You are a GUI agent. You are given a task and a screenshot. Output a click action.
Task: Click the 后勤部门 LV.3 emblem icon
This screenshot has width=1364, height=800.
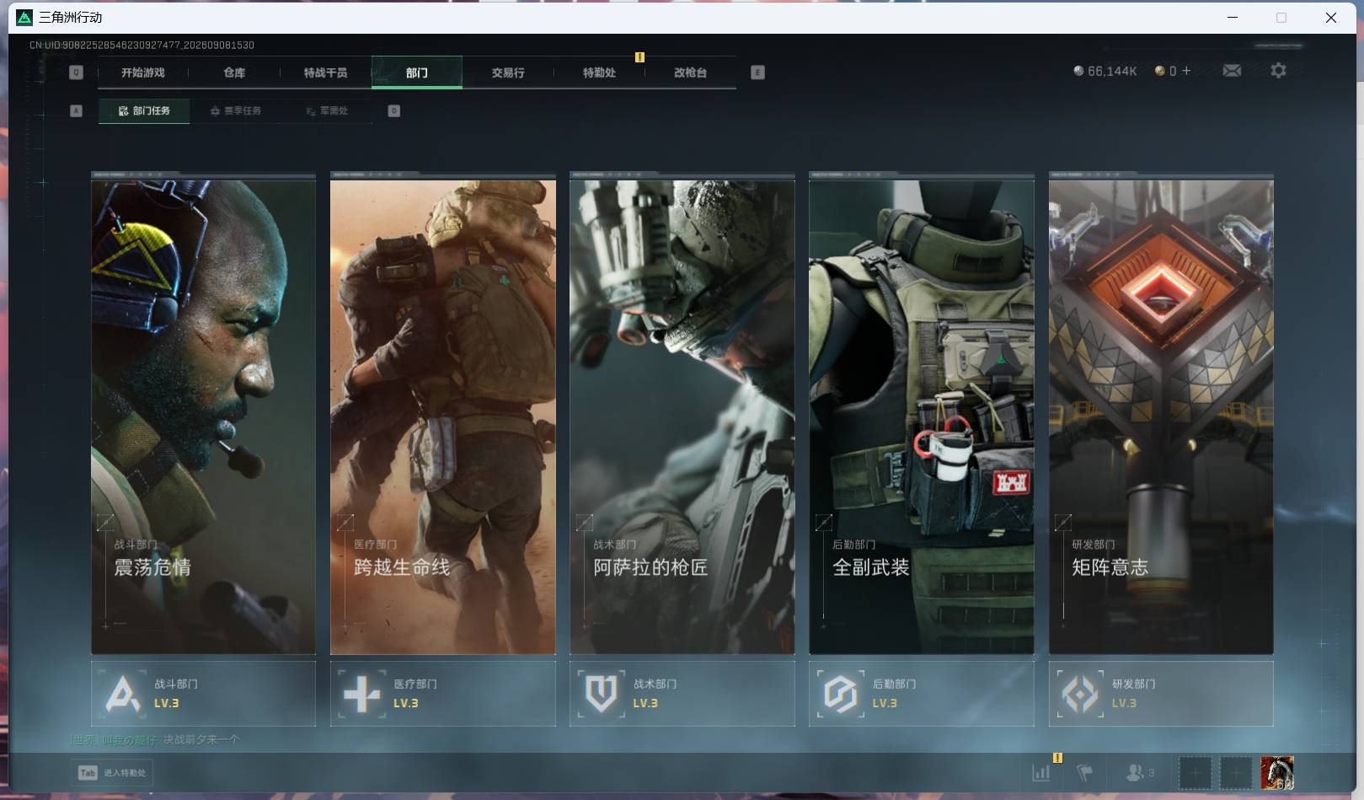click(x=841, y=694)
